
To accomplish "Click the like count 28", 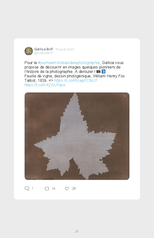I will click(x=74, y=189).
